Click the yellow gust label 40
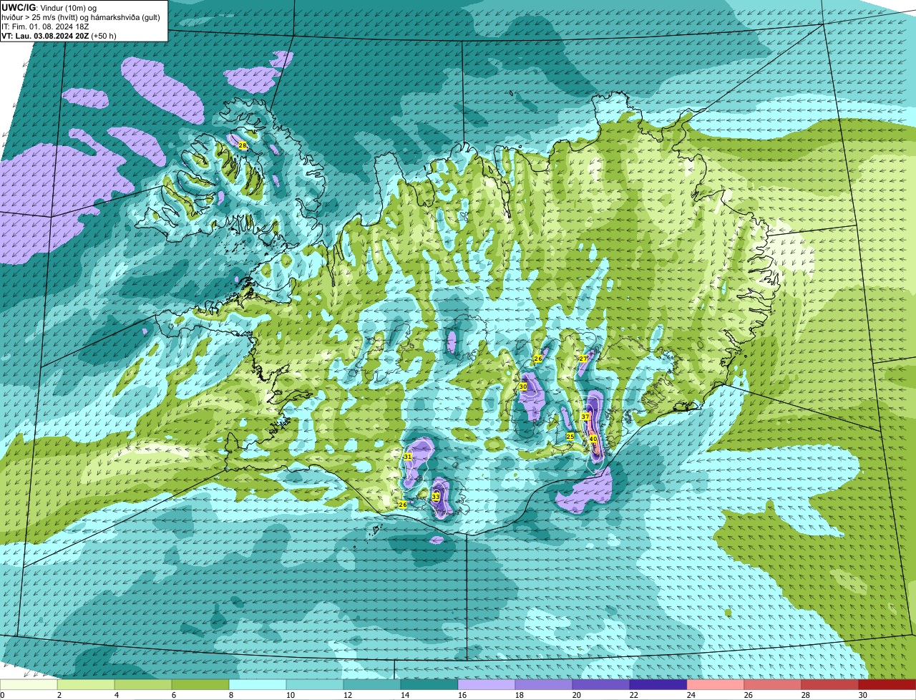Screen dimensions: 916x700 tap(593, 439)
